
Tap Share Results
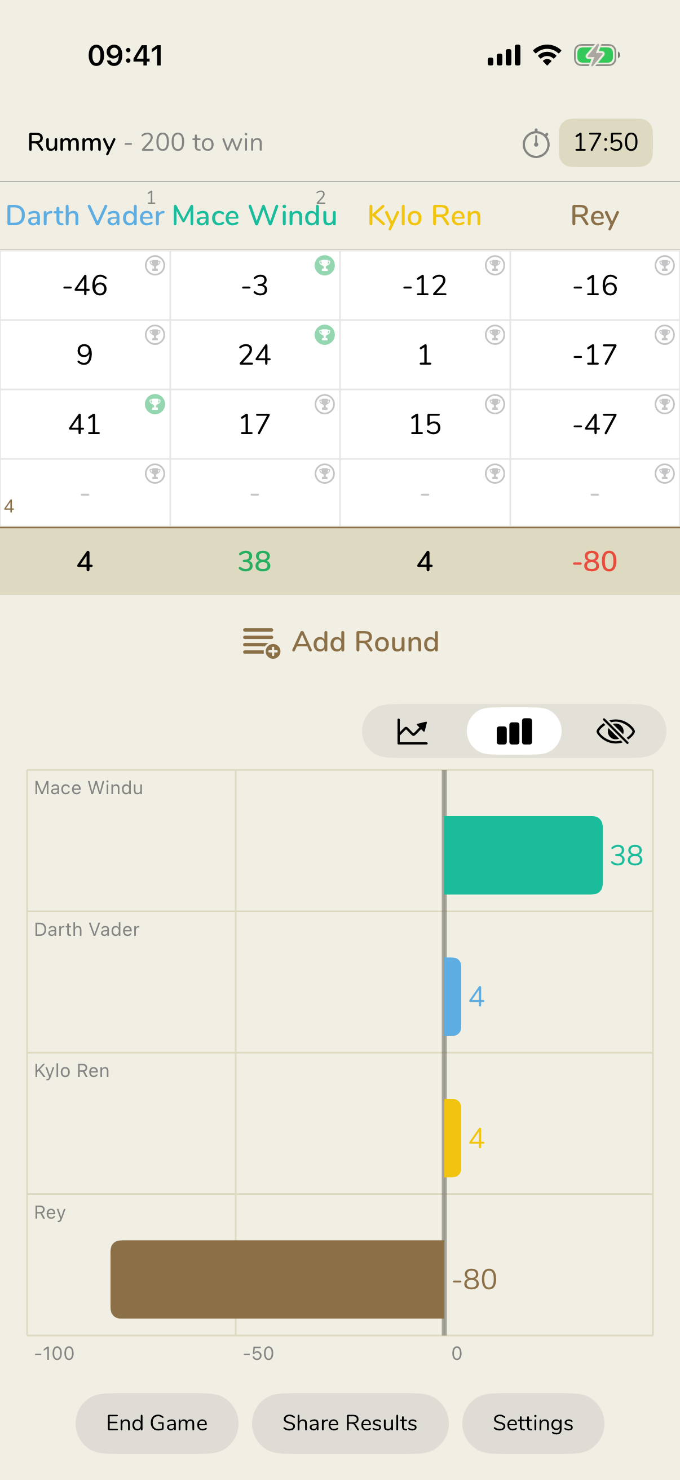[x=350, y=1423]
